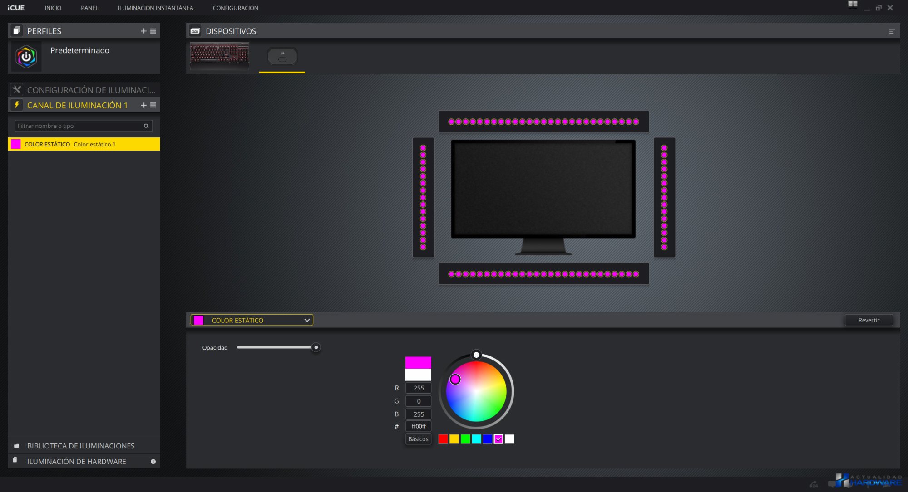The image size is (908, 492).
Task: Open the Perfiles hamburger menu icon
Action: pos(153,31)
